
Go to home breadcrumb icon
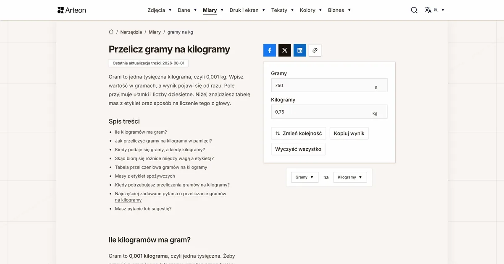[111, 32]
